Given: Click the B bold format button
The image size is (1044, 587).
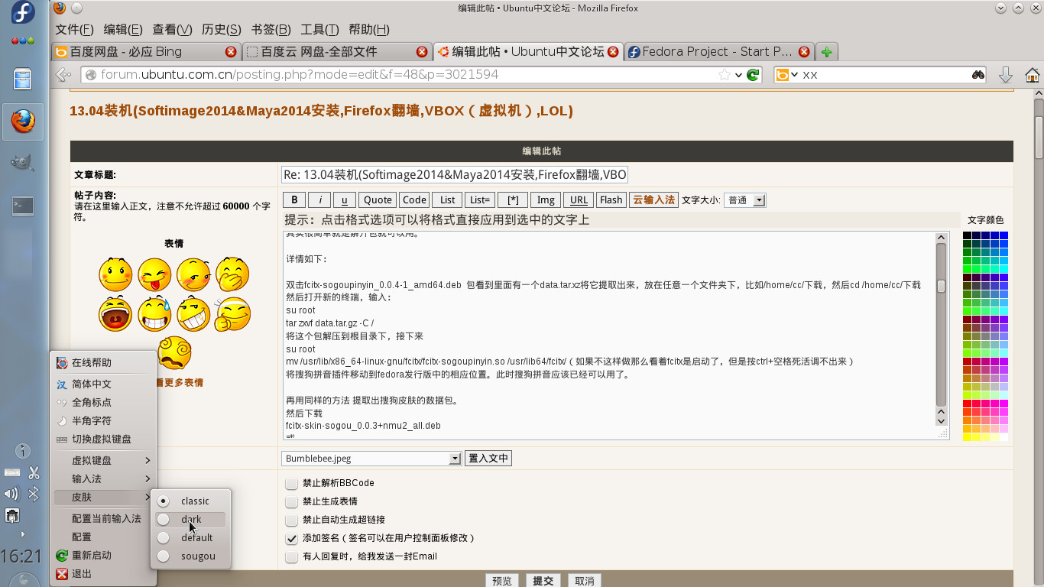Looking at the screenshot, I should tap(294, 200).
